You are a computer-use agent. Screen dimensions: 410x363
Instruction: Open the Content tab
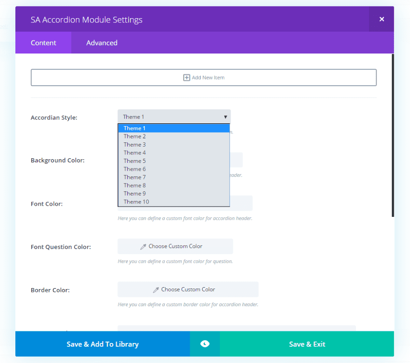click(x=43, y=43)
